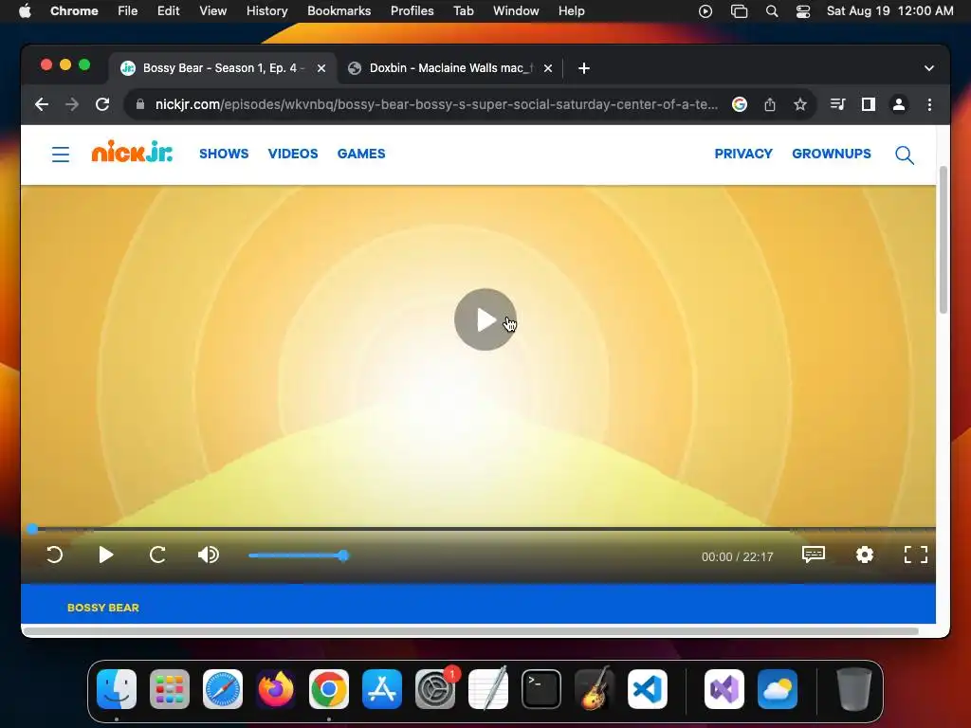The height and width of the screenshot is (728, 971).
Task: Launch Firefox from the Dock
Action: [x=276, y=689]
